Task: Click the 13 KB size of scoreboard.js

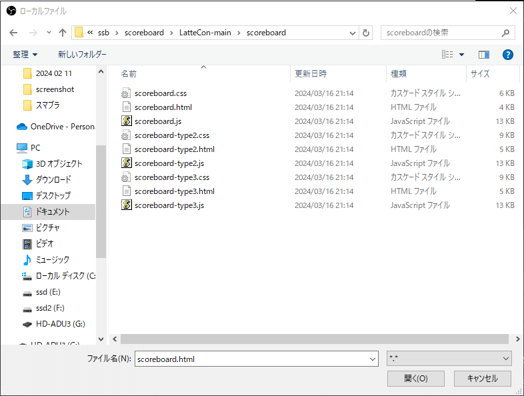Action: coord(505,121)
